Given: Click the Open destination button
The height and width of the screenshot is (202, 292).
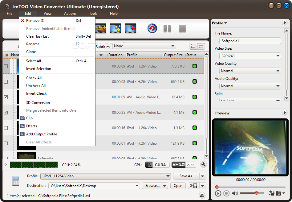Looking at the screenshot, I should pyautogui.click(x=178, y=186).
